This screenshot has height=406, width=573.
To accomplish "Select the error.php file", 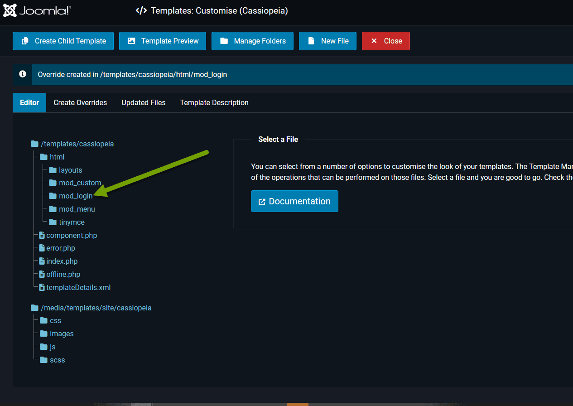I will point(60,248).
